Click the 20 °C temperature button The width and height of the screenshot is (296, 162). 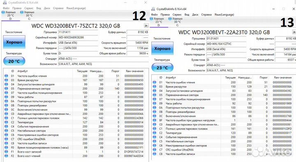point(14,61)
